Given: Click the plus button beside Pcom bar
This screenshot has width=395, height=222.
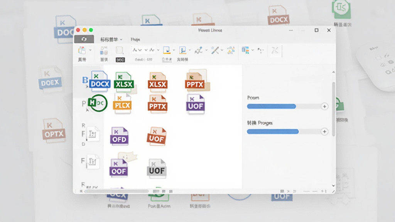Looking at the screenshot, I should coord(324,106).
